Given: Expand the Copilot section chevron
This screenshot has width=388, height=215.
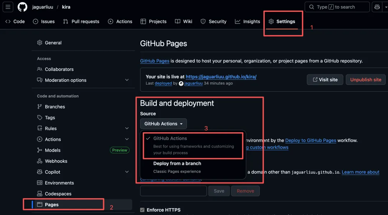Looking at the screenshot, I should 127,172.
